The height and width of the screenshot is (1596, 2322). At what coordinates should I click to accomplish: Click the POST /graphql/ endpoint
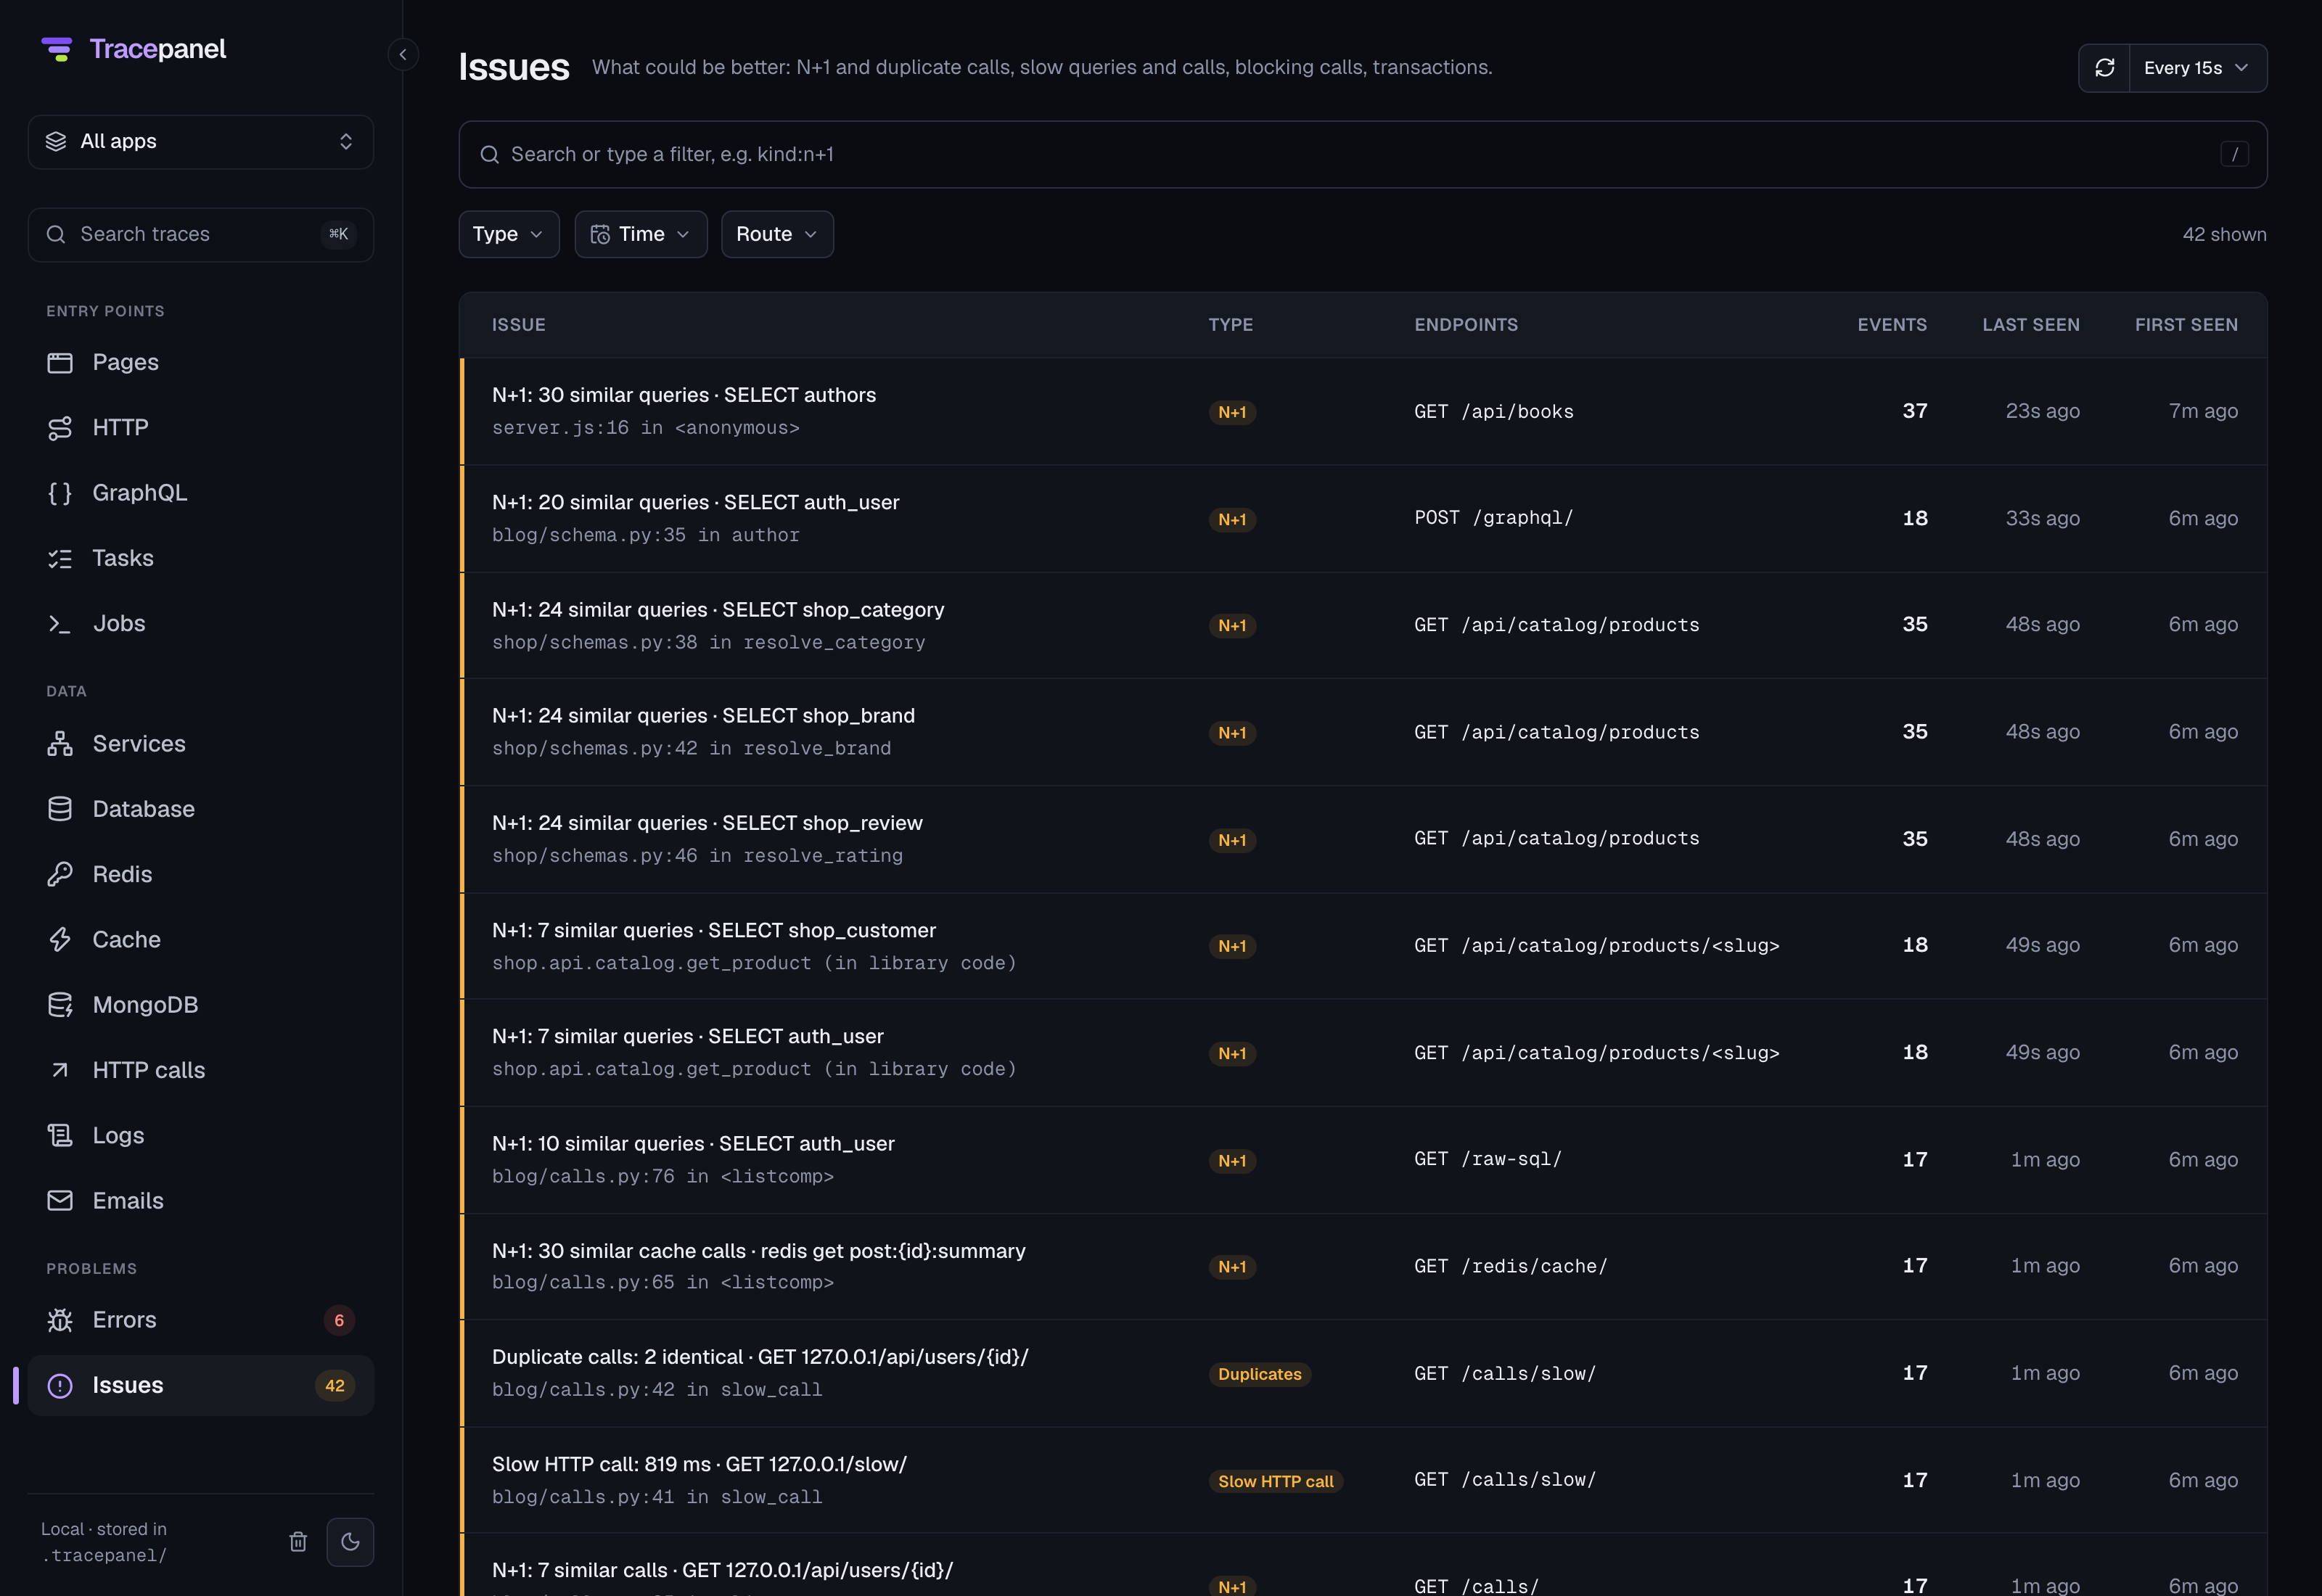pyautogui.click(x=1493, y=517)
